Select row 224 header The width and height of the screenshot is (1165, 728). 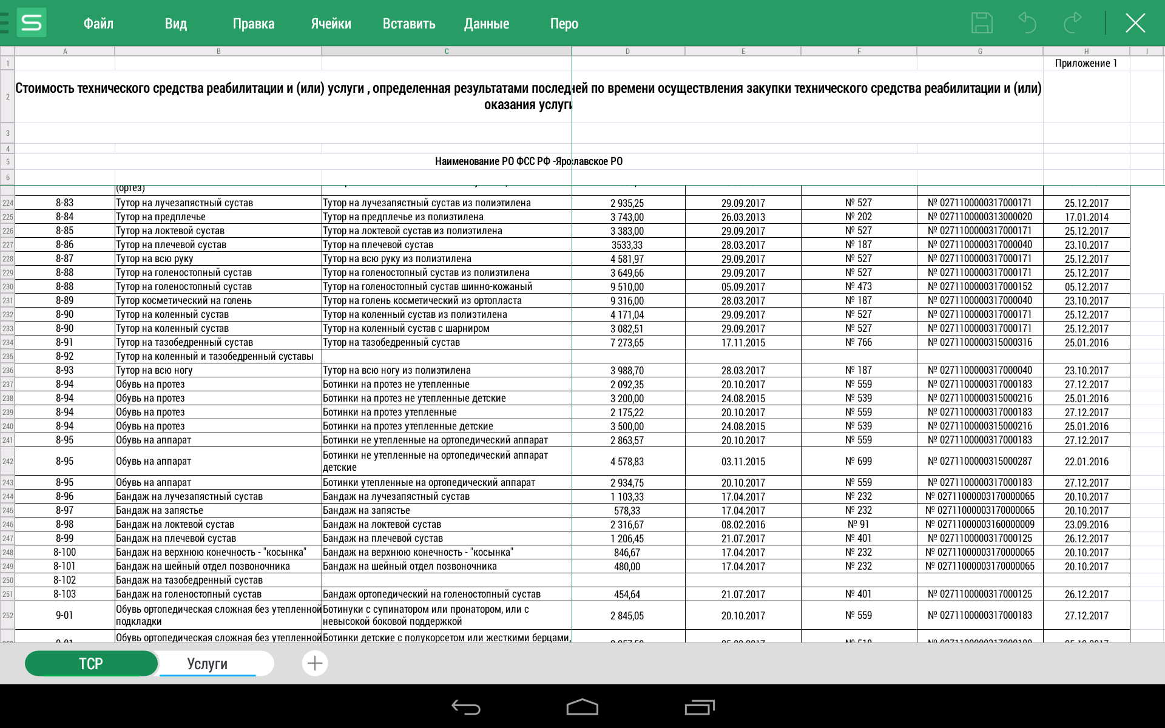7,203
